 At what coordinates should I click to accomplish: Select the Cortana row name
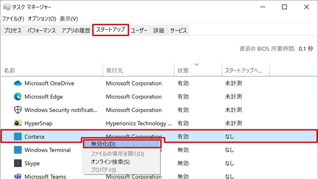tap(34, 137)
